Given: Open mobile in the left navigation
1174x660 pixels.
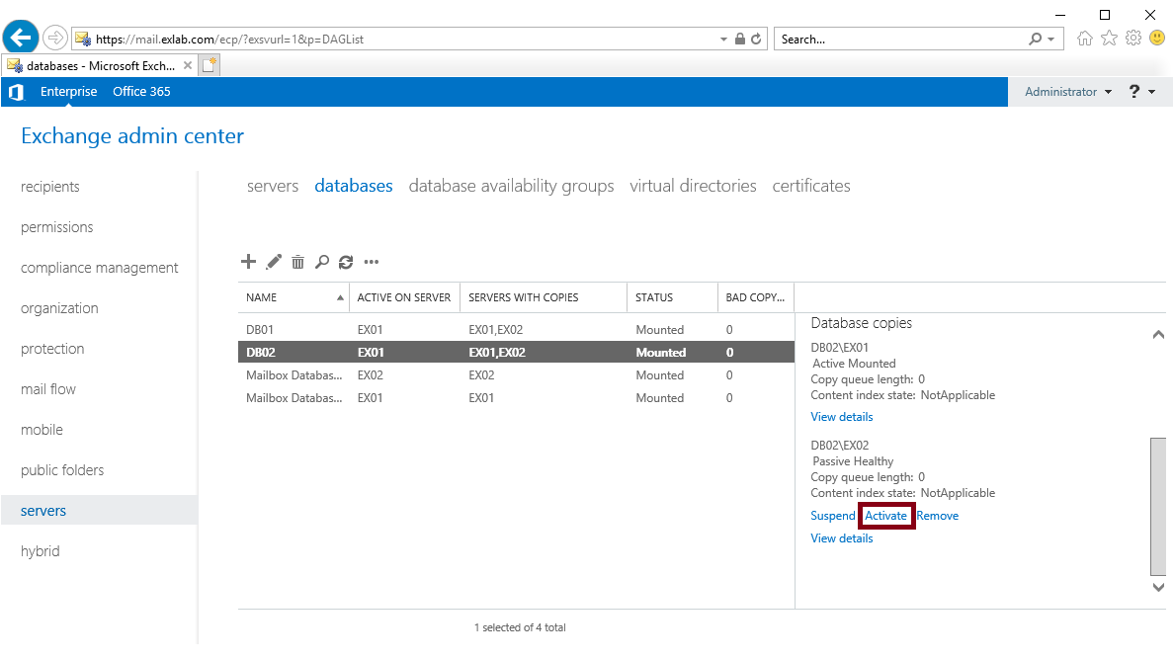Looking at the screenshot, I should [42, 429].
